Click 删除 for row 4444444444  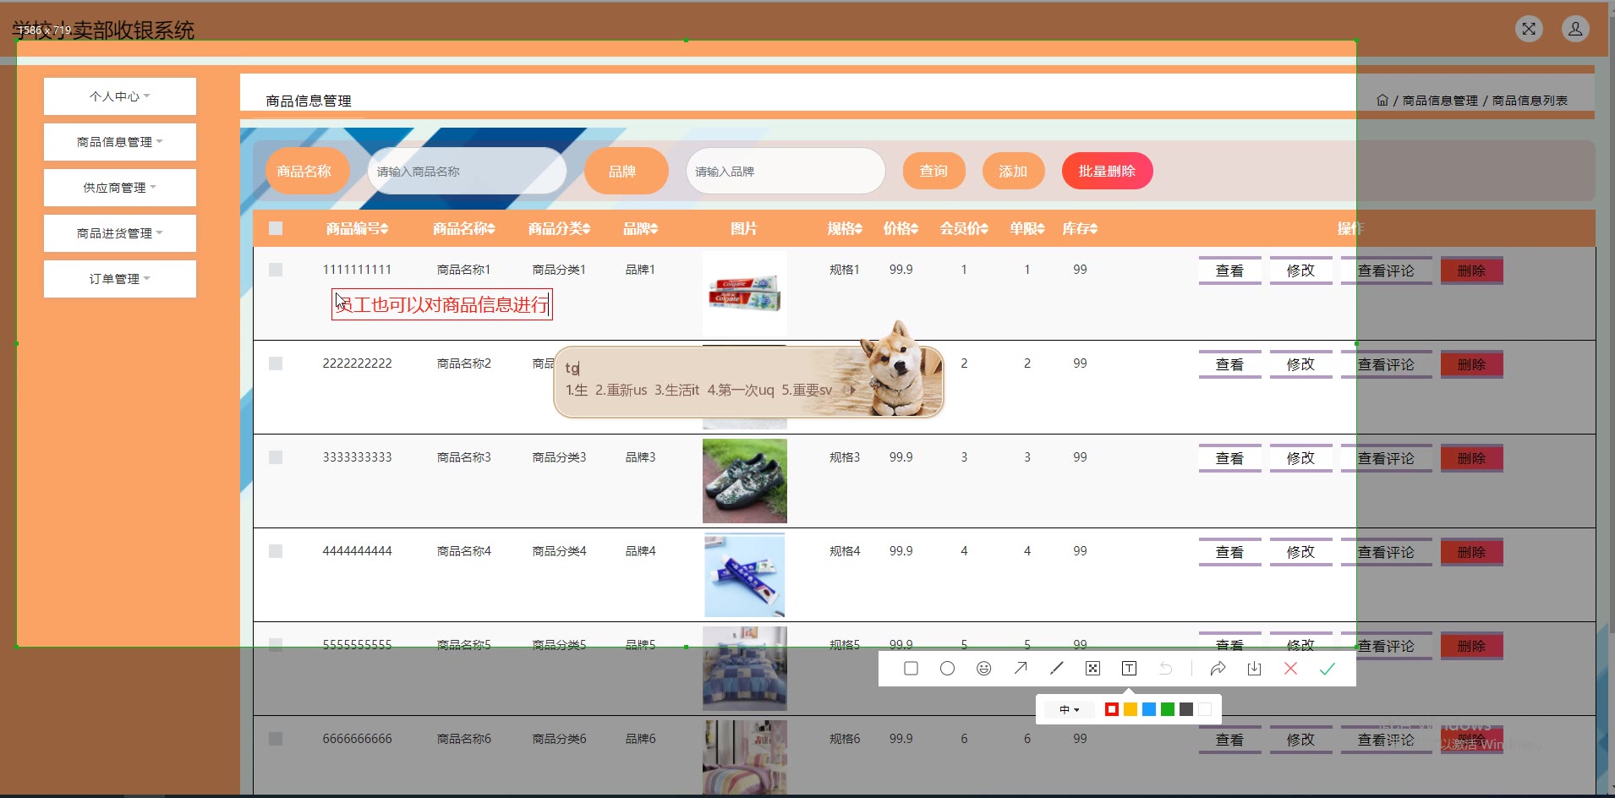(x=1471, y=552)
